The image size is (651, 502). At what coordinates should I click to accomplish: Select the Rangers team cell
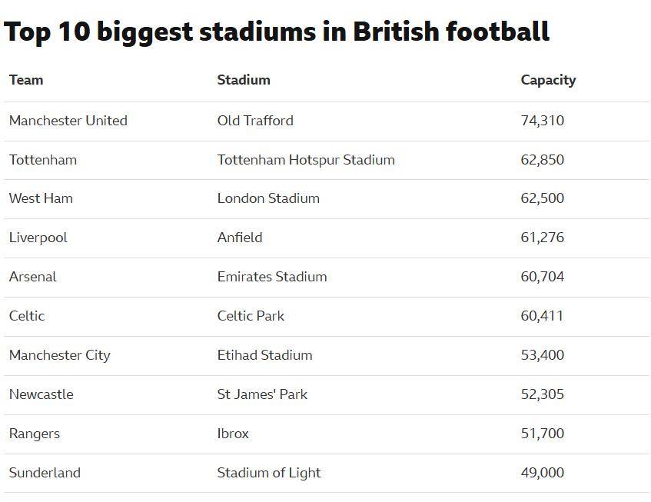35,434
